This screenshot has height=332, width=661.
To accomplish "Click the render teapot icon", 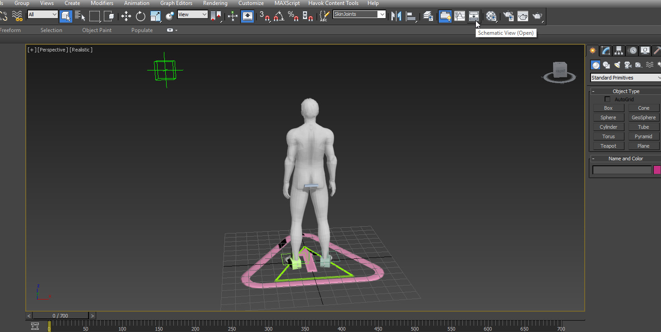I will pos(537,17).
